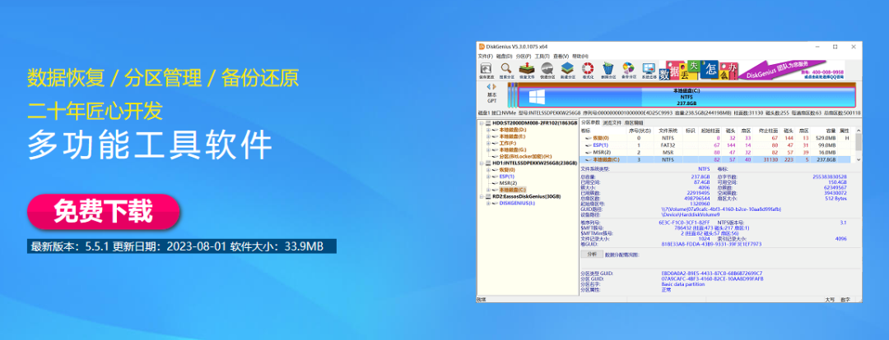889x340 pixels.
Task: Go to next disk with right arrow
Action: tap(495, 86)
